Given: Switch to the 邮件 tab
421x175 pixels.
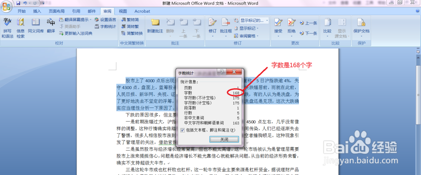Looking at the screenshot, I should 91,11.
